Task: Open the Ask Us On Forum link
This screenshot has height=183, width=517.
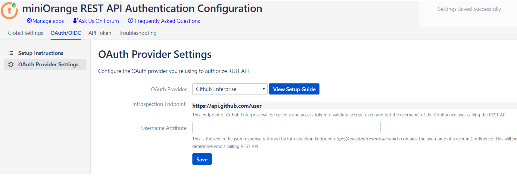Action: pos(99,21)
